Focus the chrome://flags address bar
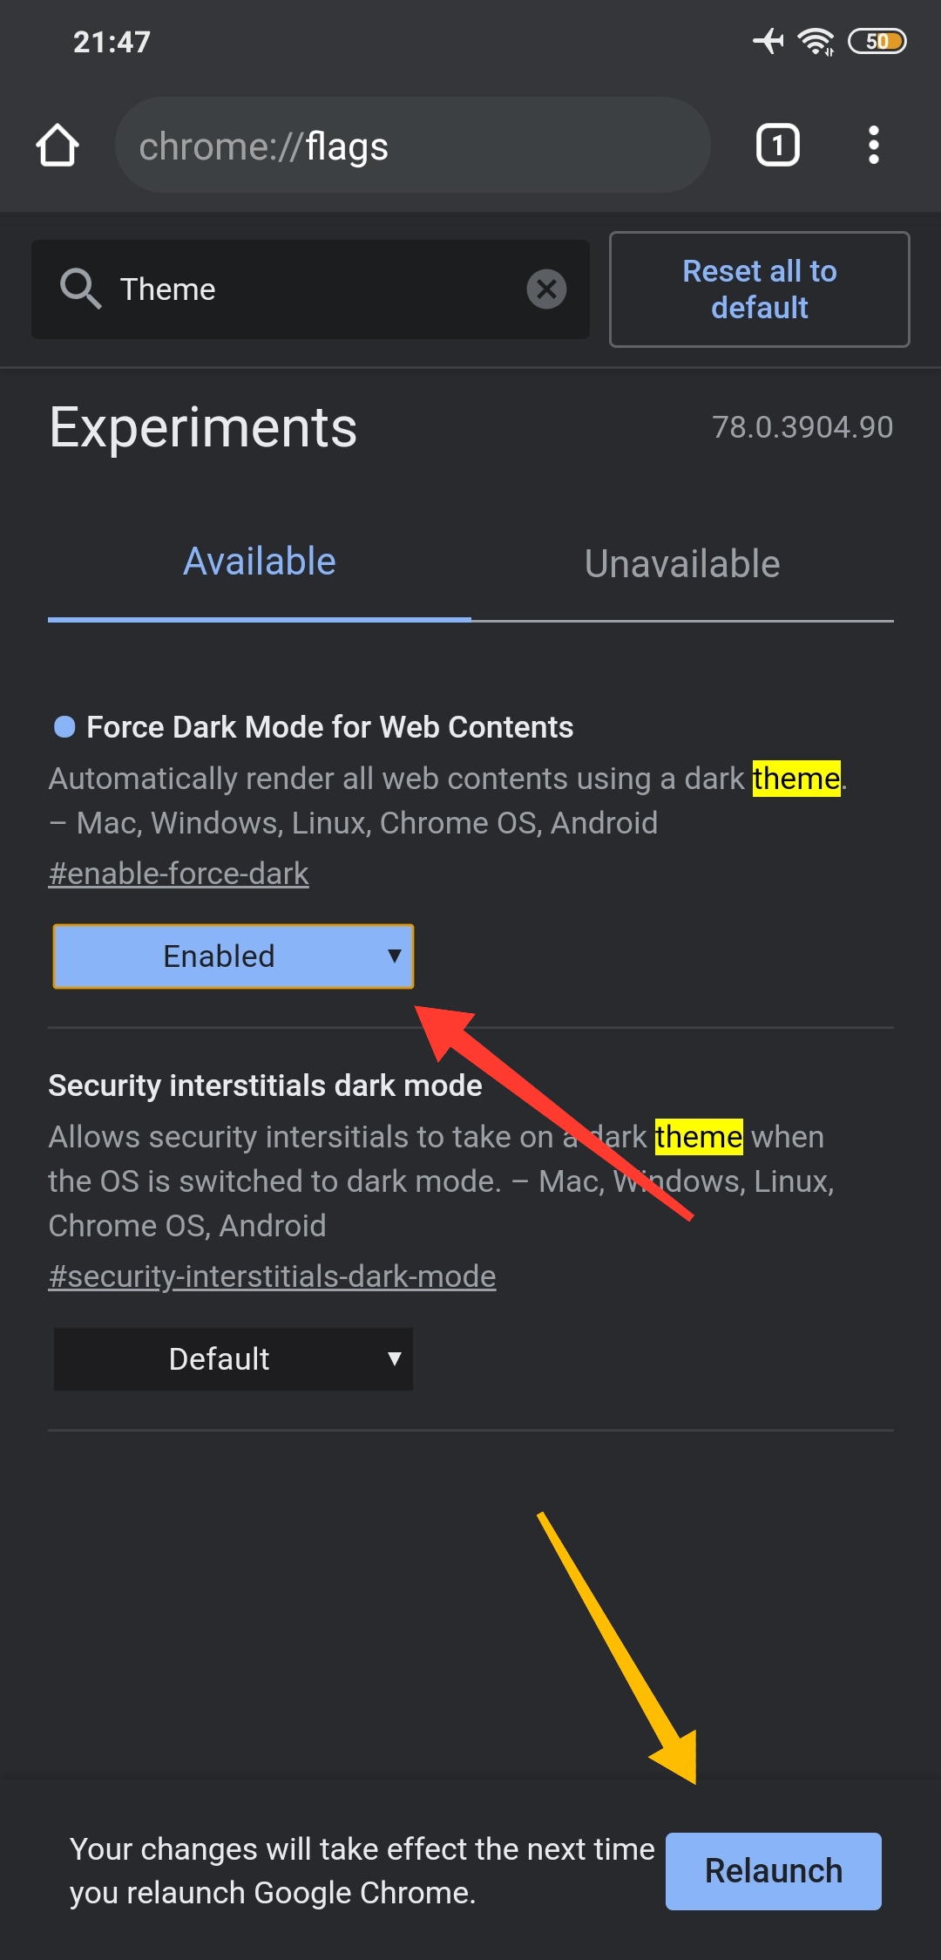This screenshot has width=941, height=1960. 412,146
